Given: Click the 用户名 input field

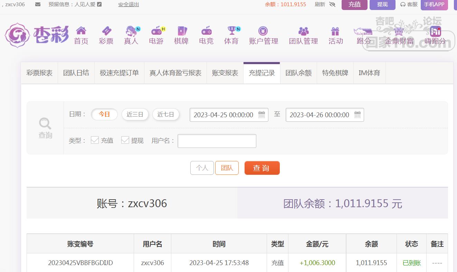Looking at the screenshot, I should tap(217, 141).
